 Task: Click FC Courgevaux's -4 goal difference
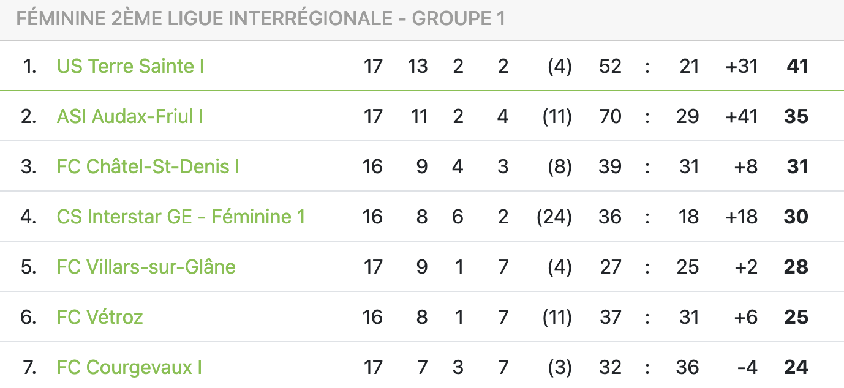pos(747,367)
